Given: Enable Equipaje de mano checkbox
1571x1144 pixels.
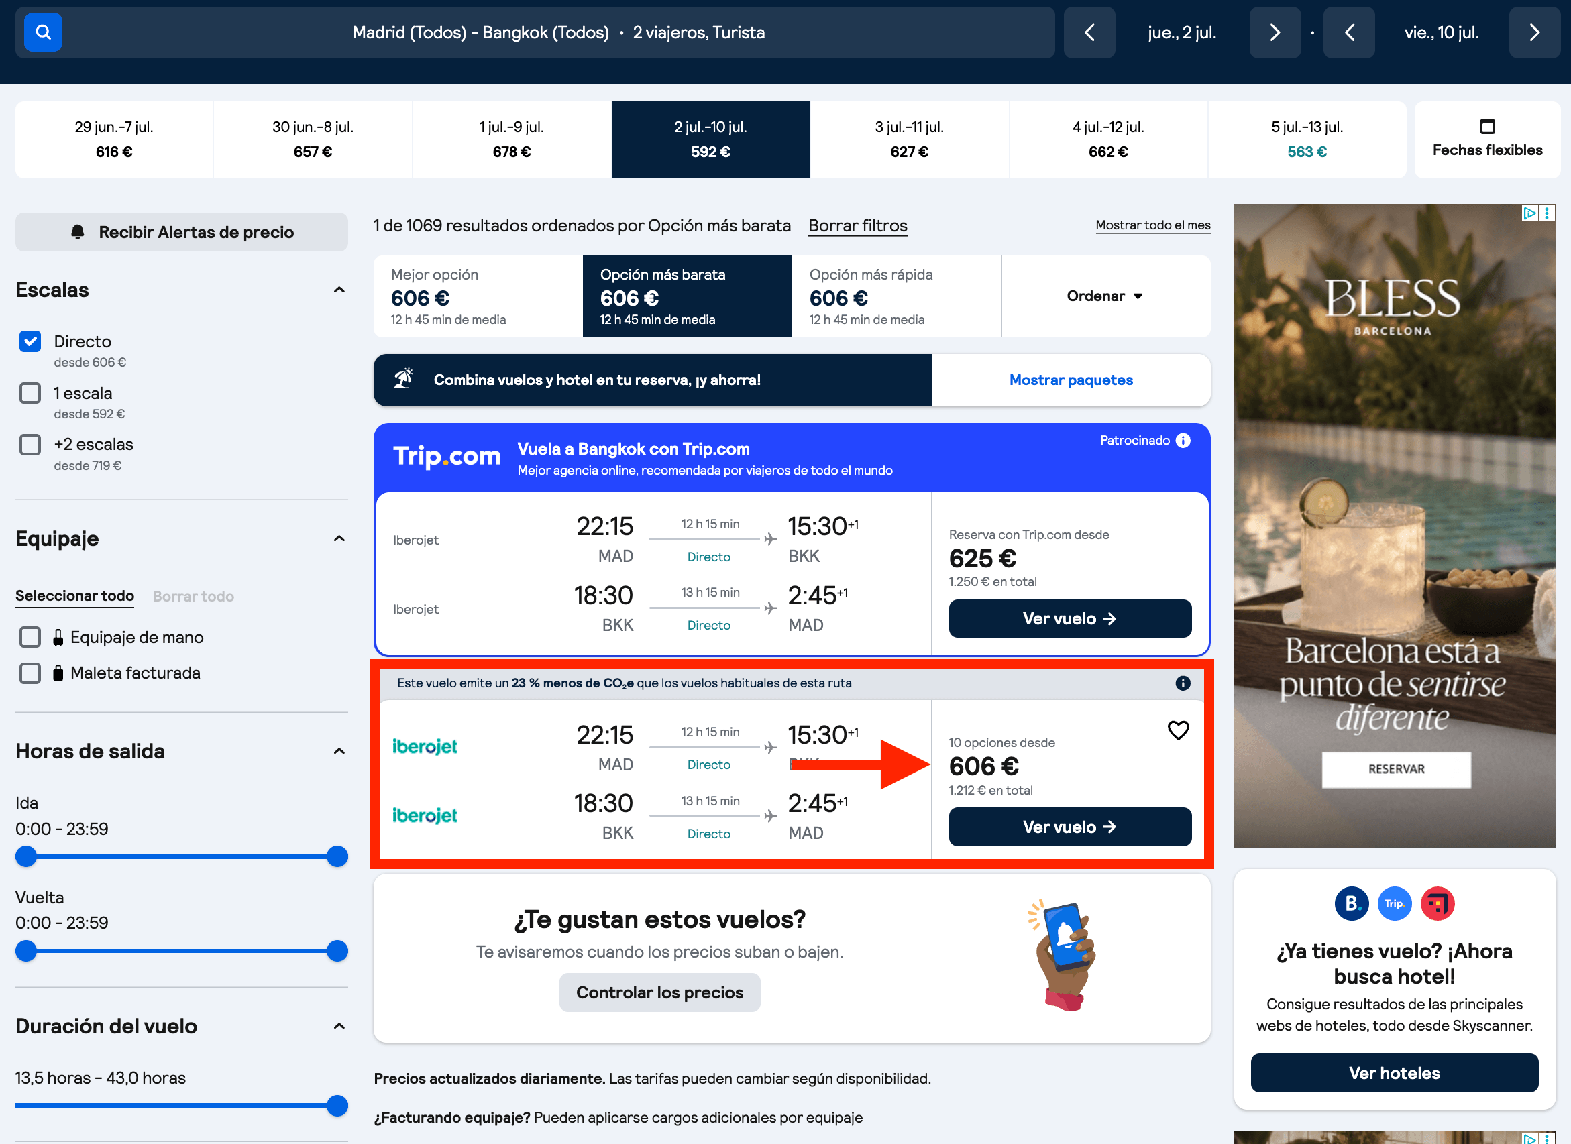Looking at the screenshot, I should tap(30, 637).
